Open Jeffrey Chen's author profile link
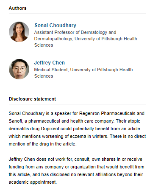This screenshot has width=161, height=196. click(x=50, y=63)
